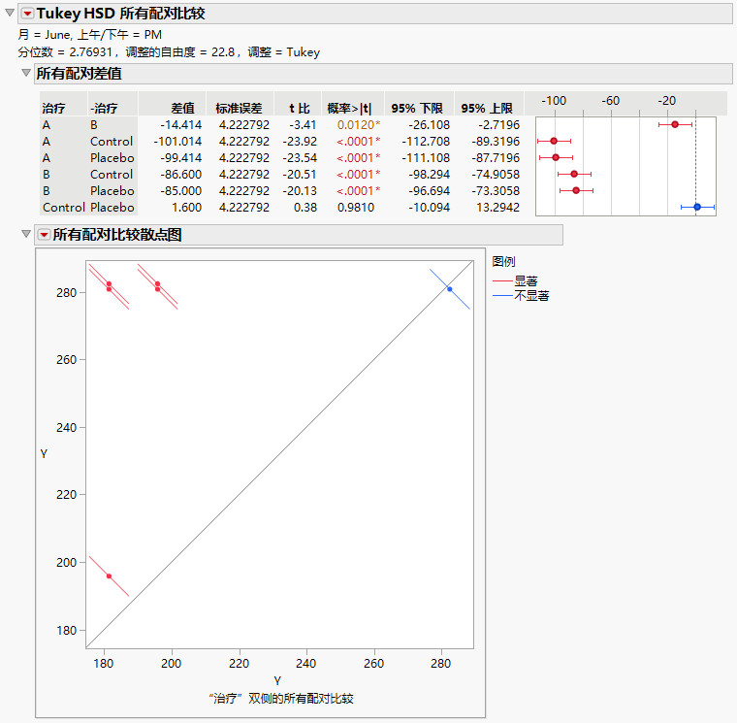737x723 pixels.
Task: Click the B vs Control interval marker
Action: (x=574, y=174)
